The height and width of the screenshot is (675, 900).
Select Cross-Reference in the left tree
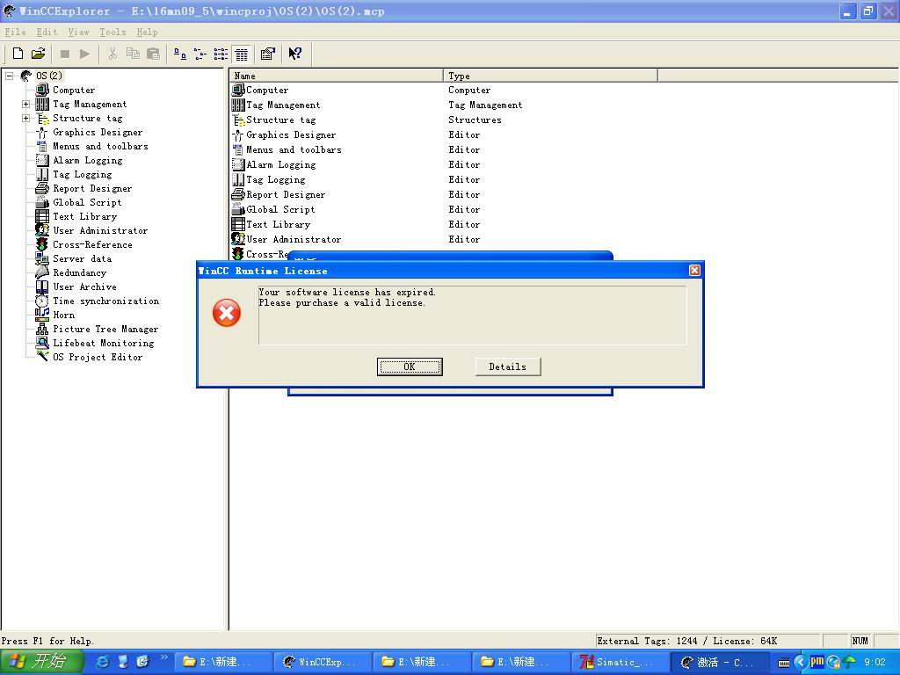(92, 244)
